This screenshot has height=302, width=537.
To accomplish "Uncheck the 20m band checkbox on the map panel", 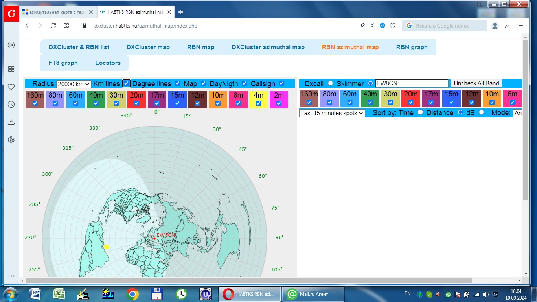I will tap(136, 103).
